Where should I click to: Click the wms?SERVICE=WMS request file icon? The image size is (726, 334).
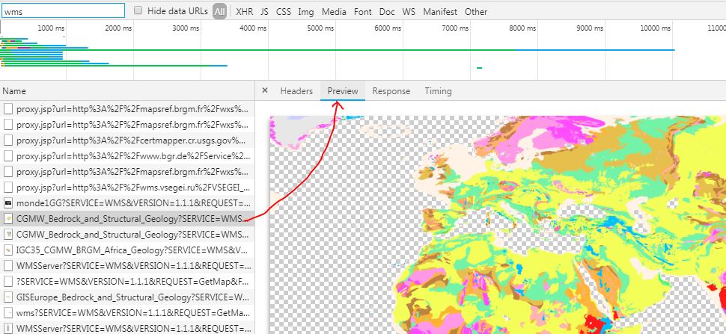coord(8,313)
